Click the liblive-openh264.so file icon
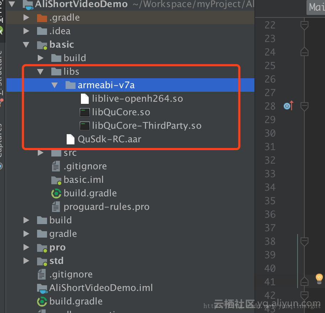 (85, 99)
